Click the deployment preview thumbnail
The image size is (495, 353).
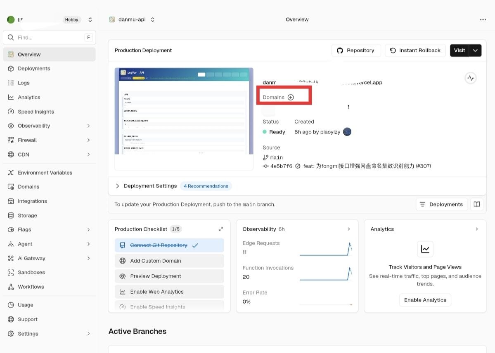point(184,119)
